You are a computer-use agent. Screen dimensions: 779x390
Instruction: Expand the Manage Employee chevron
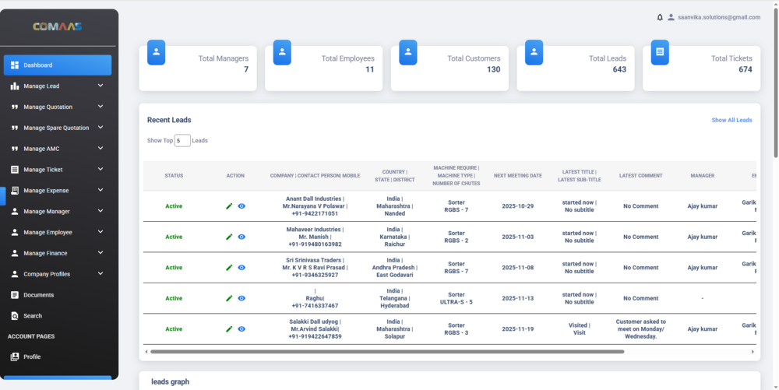click(x=100, y=232)
